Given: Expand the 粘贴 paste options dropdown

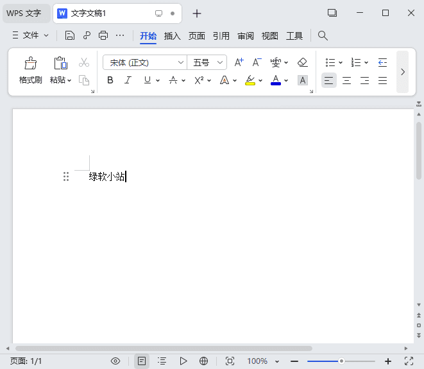Looking at the screenshot, I should click(x=69, y=80).
